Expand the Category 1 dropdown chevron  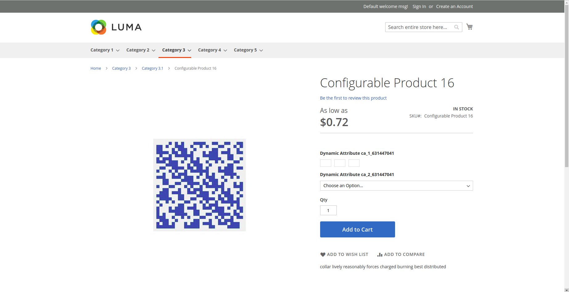[x=118, y=50]
